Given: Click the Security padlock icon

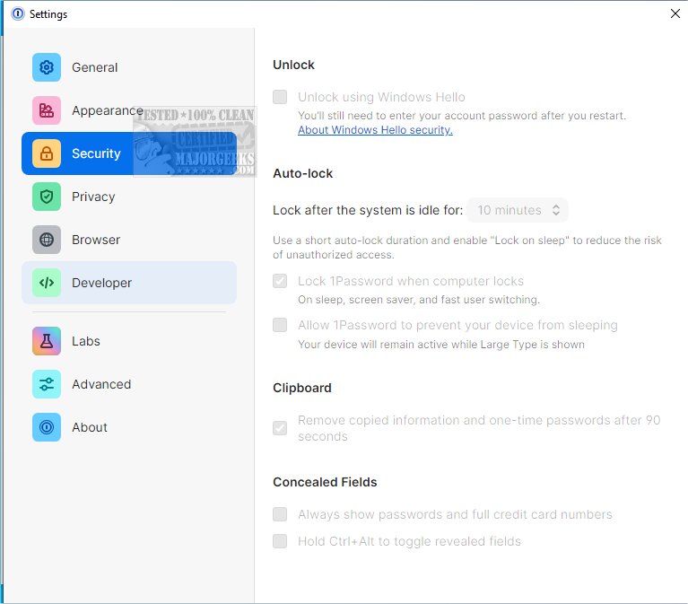Looking at the screenshot, I should point(47,153).
